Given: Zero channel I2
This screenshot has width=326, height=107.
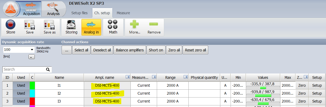Looking at the screenshot, I should click(302, 93).
